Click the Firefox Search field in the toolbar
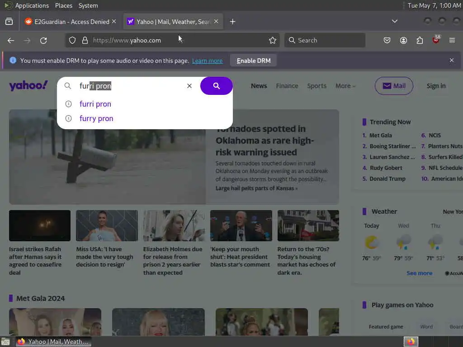Viewport: 463px width, 347px height. [x=325, y=40]
